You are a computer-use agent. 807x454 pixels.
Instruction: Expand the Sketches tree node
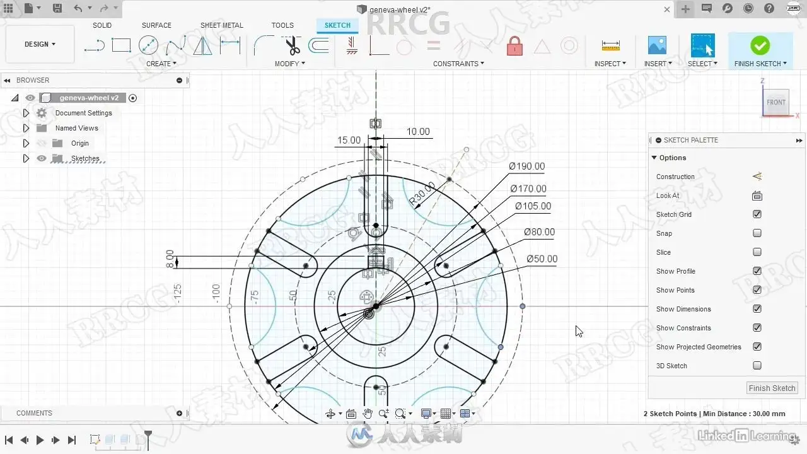pyautogui.click(x=26, y=158)
